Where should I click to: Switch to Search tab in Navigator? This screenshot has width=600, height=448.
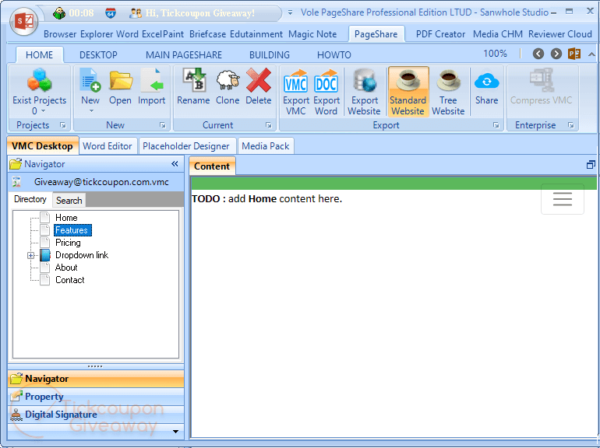click(x=69, y=200)
